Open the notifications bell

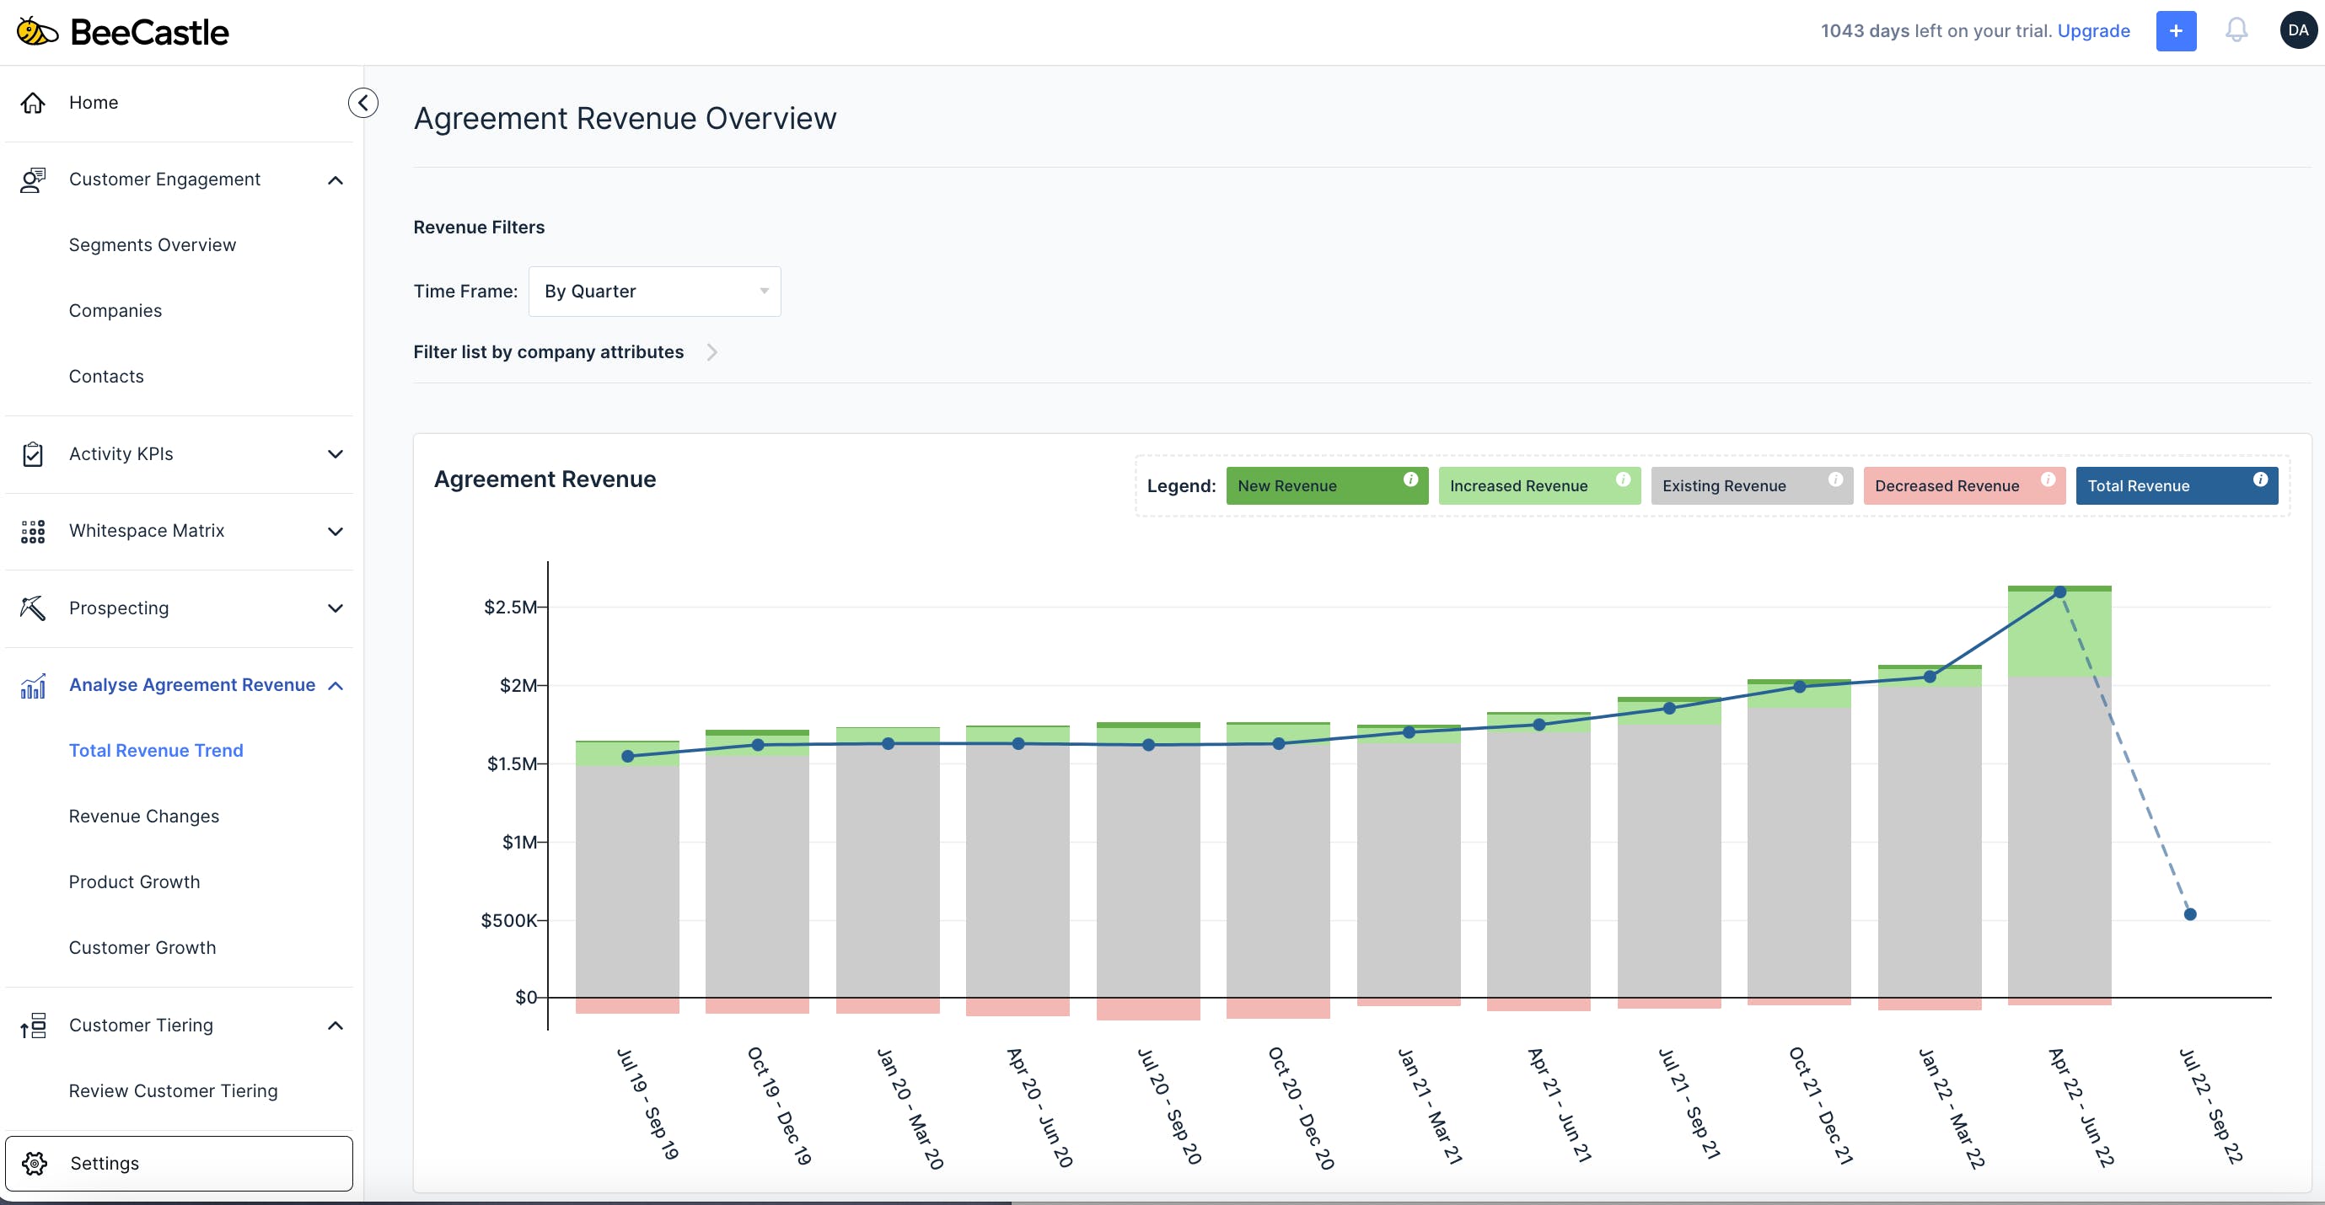click(x=2236, y=31)
